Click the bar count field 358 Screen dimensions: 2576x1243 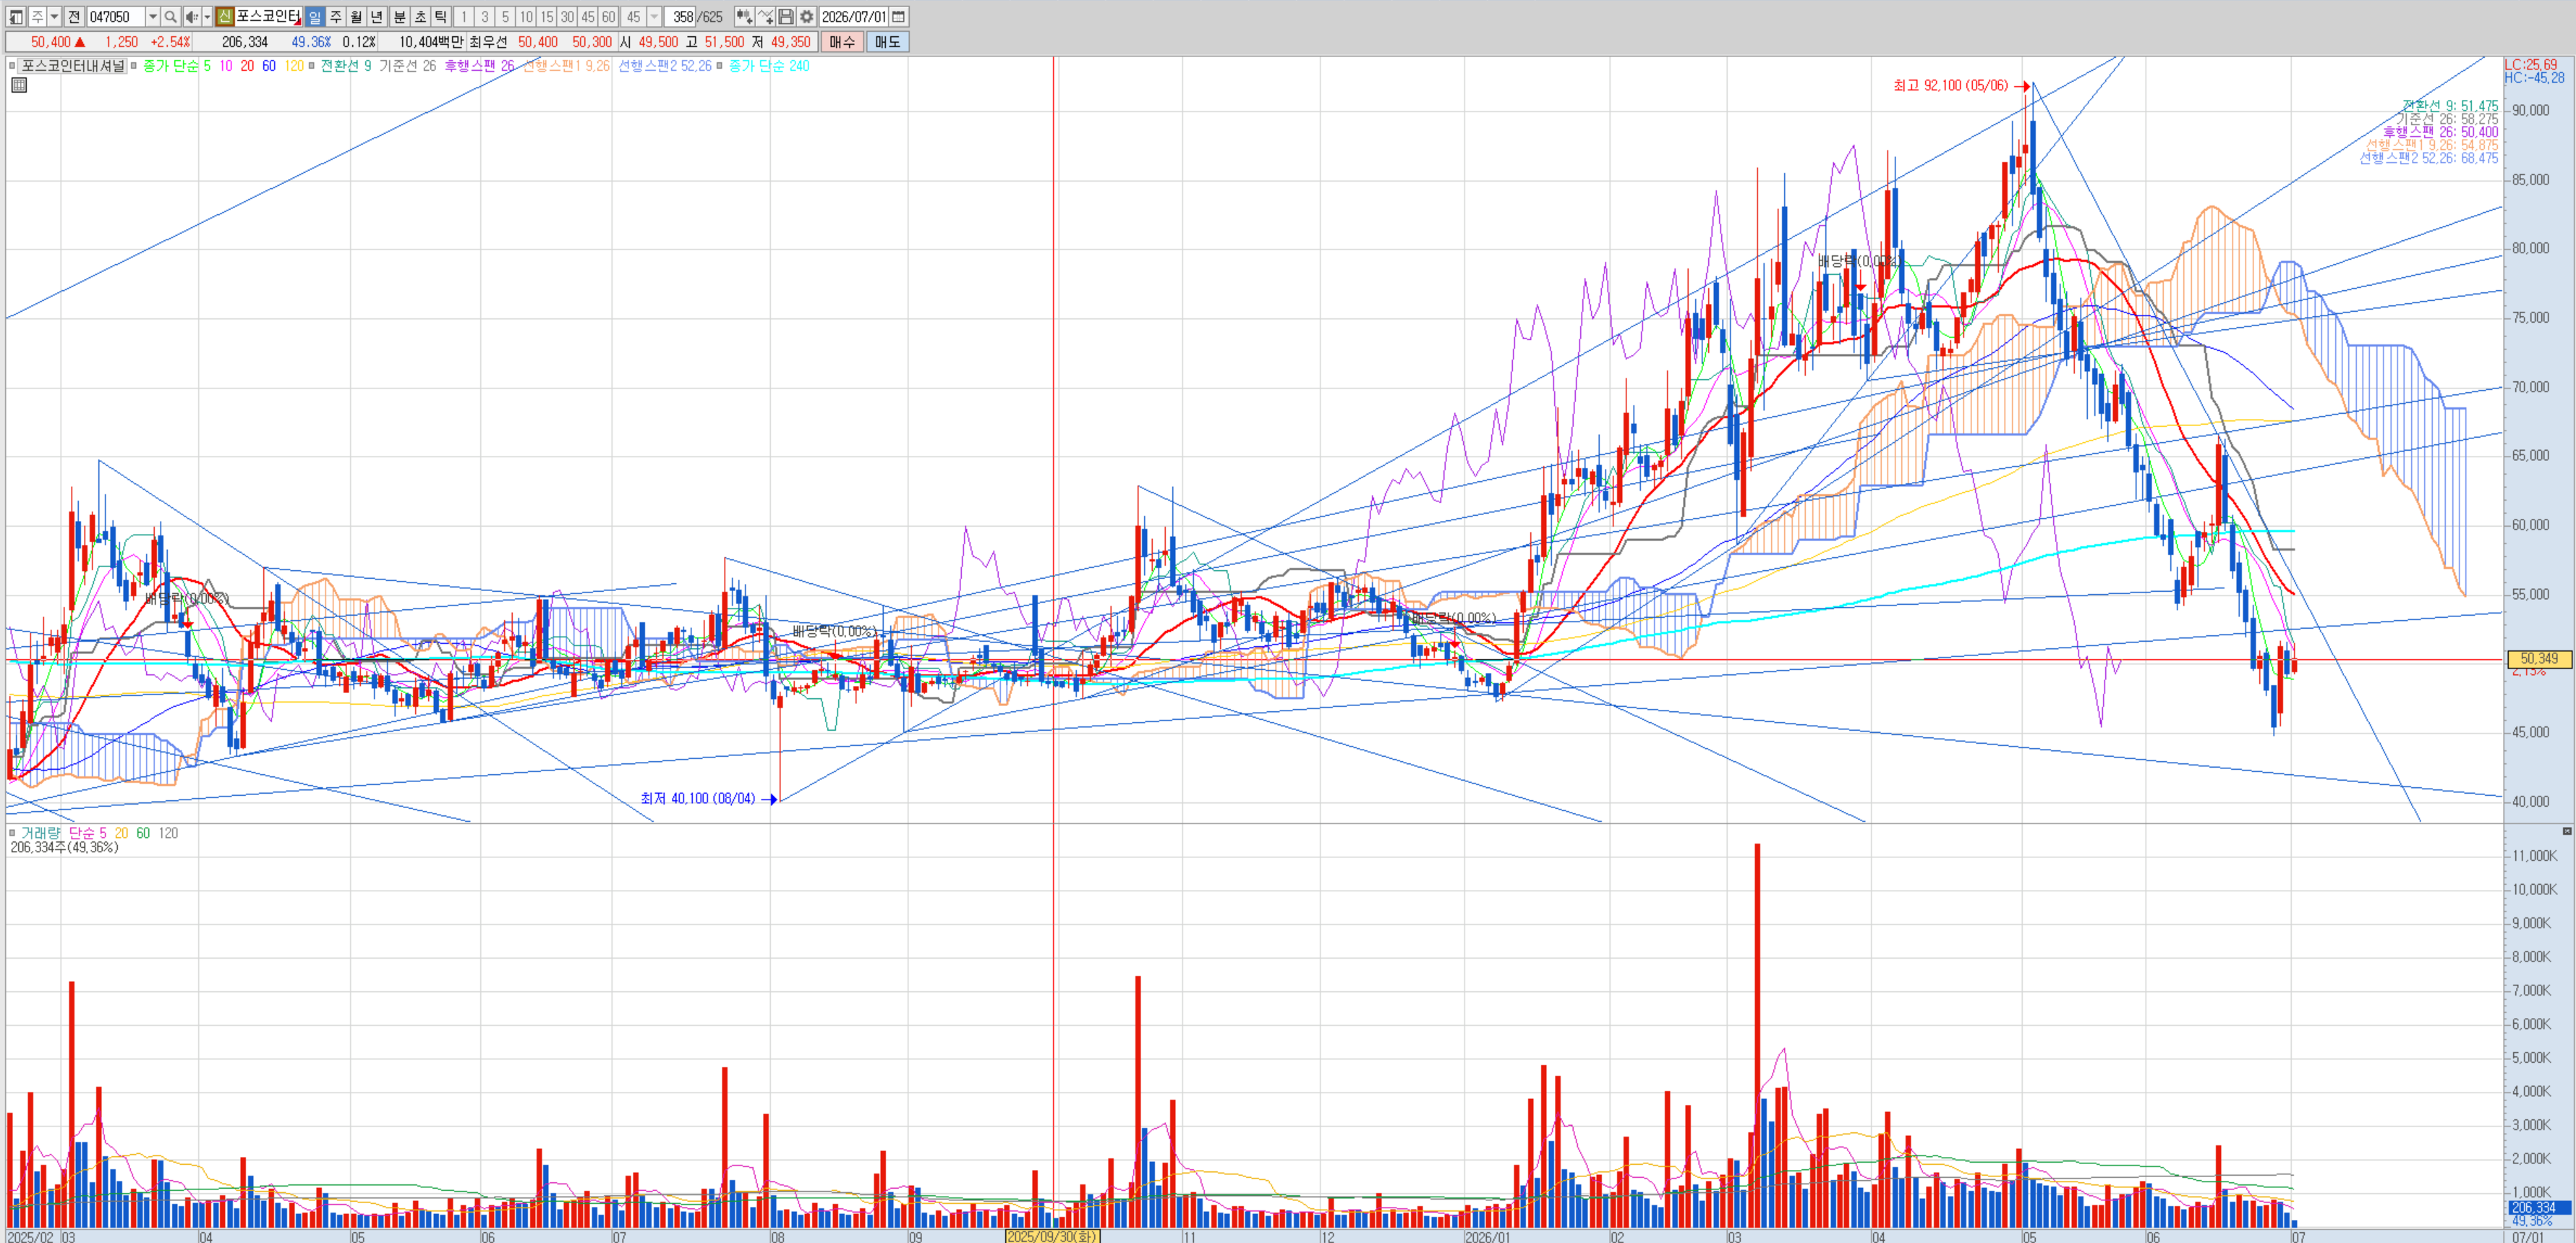tap(681, 17)
